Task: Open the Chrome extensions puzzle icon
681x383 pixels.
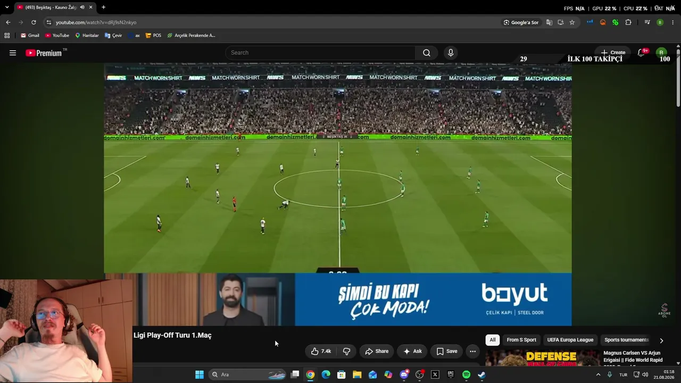Action: [x=628, y=22]
